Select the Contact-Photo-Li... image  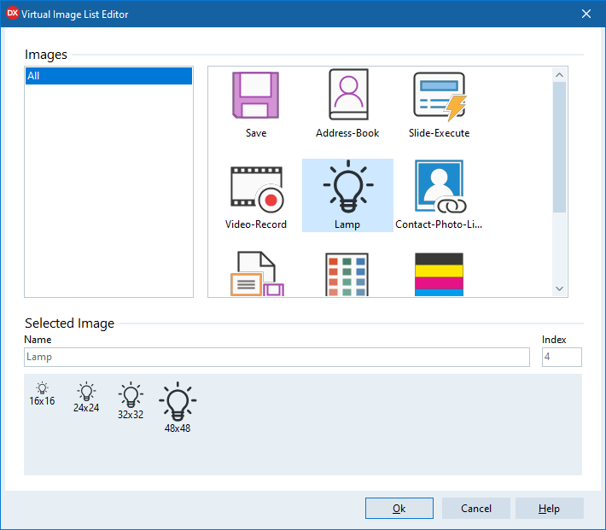[x=440, y=186]
